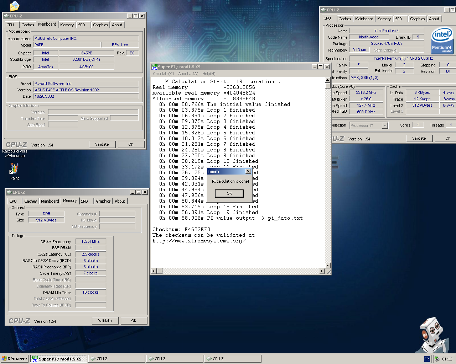The image size is (456, 364).
Task: Select Caches tab in Memory CPU-Z window
Action: pyautogui.click(x=30, y=201)
